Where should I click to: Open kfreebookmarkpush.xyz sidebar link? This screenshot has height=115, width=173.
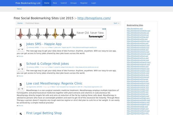[138, 64]
